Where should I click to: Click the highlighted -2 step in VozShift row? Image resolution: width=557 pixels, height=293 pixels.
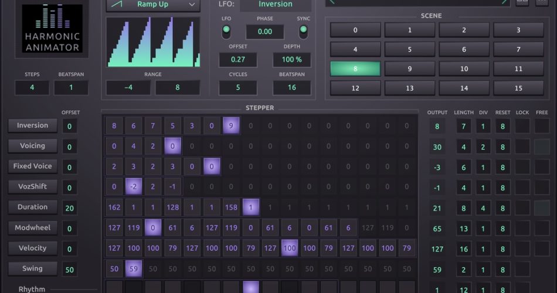(134, 187)
